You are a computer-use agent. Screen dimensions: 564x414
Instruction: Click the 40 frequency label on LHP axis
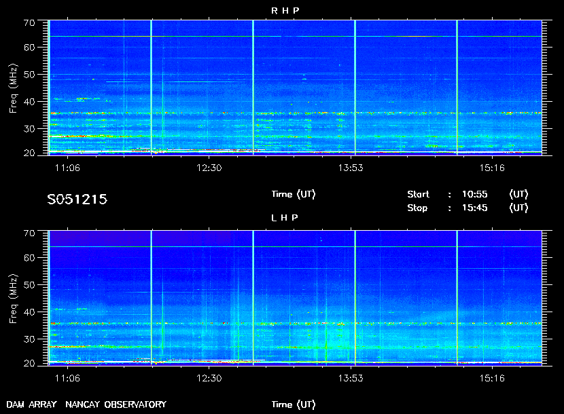click(29, 312)
